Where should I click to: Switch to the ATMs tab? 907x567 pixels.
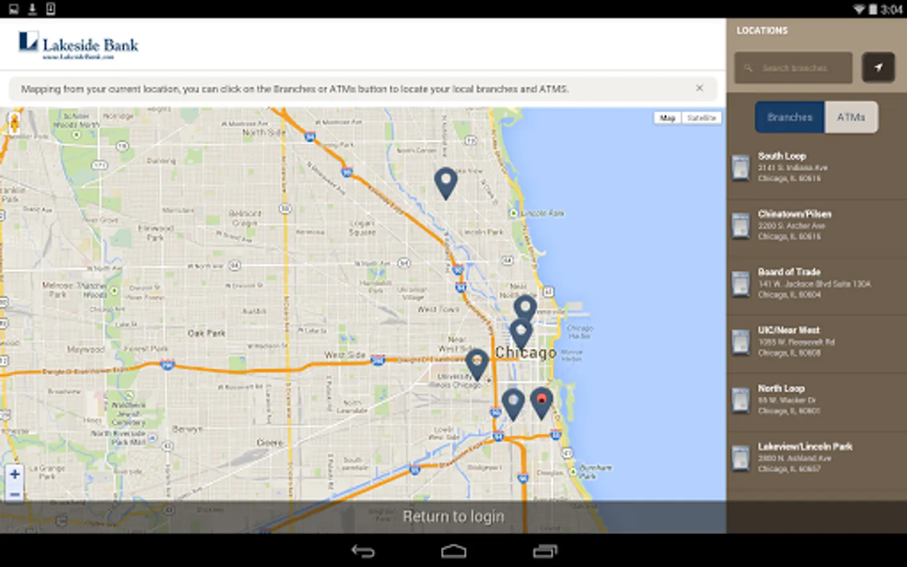pos(851,117)
